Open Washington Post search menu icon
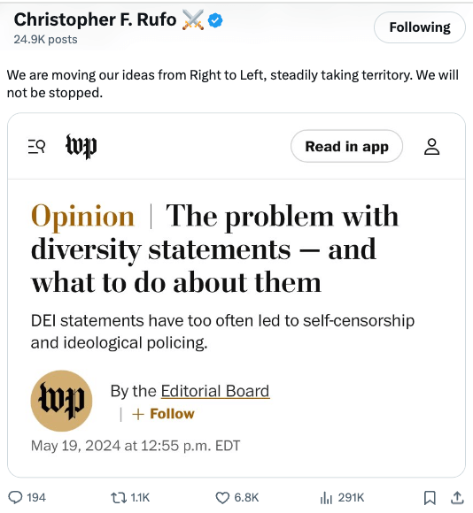Image resolution: width=473 pixels, height=513 pixels. 36,146
